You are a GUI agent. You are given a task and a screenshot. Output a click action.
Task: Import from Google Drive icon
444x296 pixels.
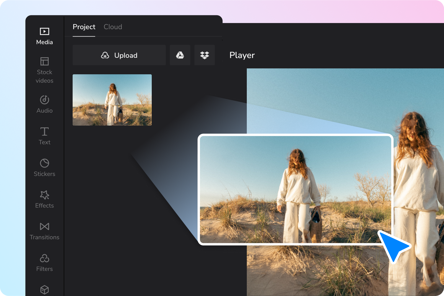click(180, 55)
